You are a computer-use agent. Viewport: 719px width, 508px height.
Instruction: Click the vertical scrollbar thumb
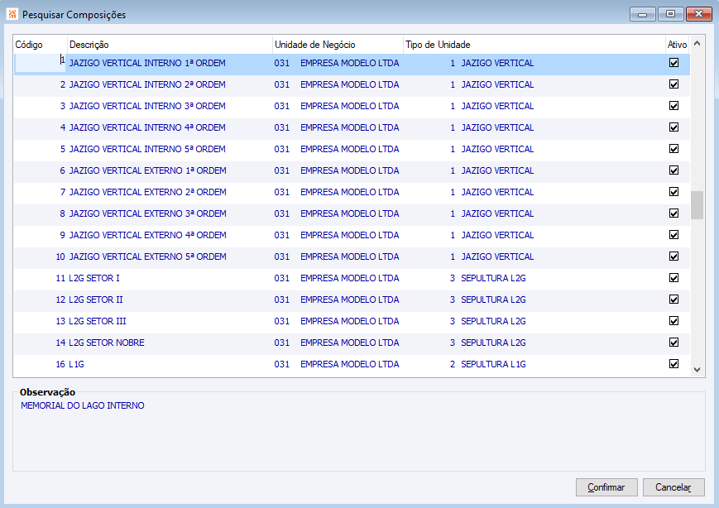click(697, 205)
